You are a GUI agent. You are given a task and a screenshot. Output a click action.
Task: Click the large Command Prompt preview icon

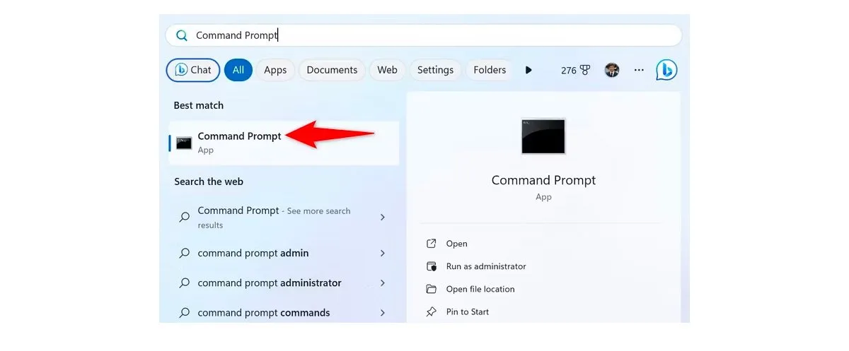[x=543, y=136]
